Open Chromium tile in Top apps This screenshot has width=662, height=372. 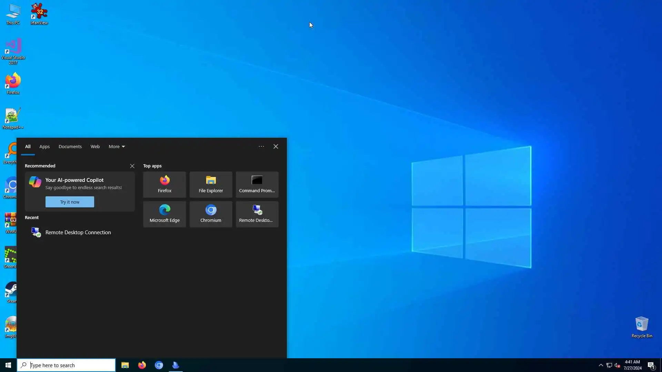click(211, 214)
